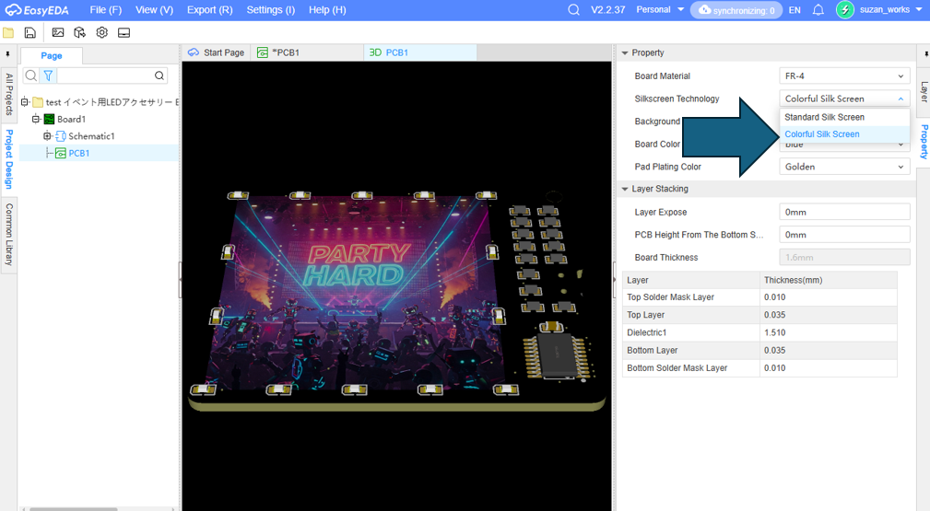Edit PCB Height From The Bottom field
Viewport: 930px width, 511px height.
click(x=844, y=235)
